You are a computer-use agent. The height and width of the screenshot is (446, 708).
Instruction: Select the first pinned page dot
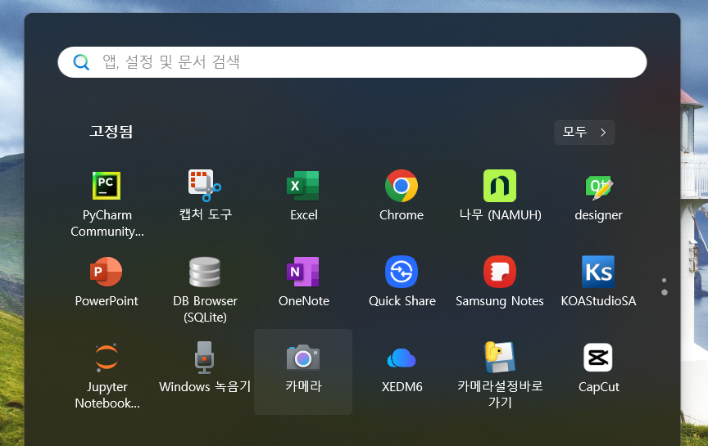(665, 281)
